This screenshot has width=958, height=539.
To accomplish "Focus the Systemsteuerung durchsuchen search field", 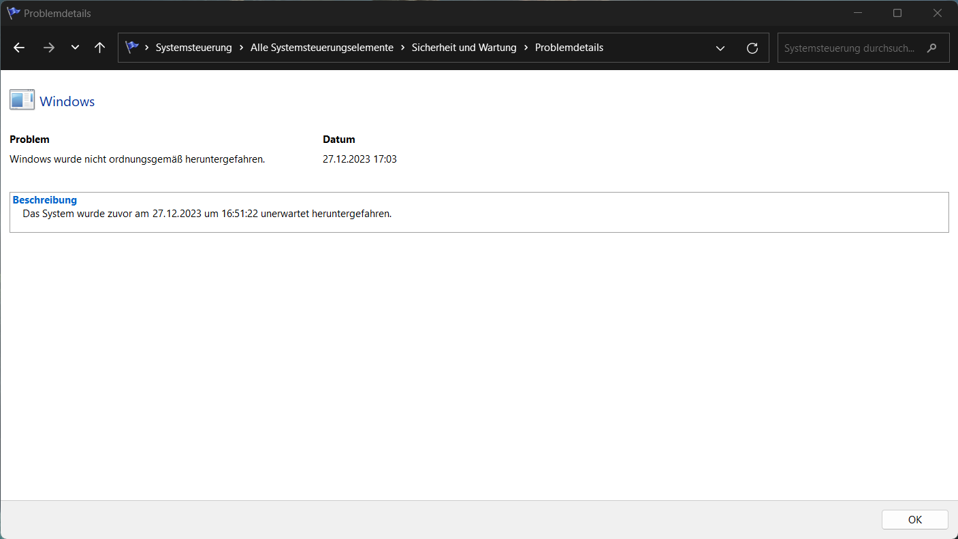I will (863, 48).
